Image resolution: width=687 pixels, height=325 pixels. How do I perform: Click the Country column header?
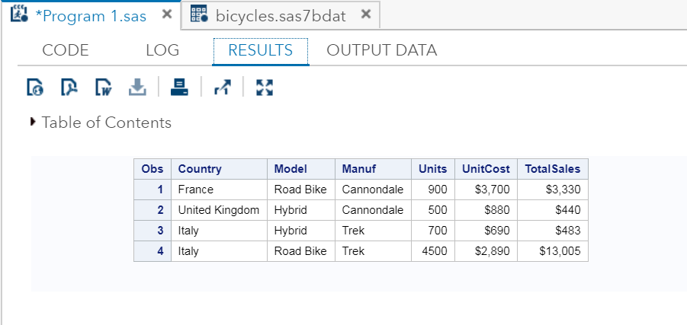pos(200,169)
